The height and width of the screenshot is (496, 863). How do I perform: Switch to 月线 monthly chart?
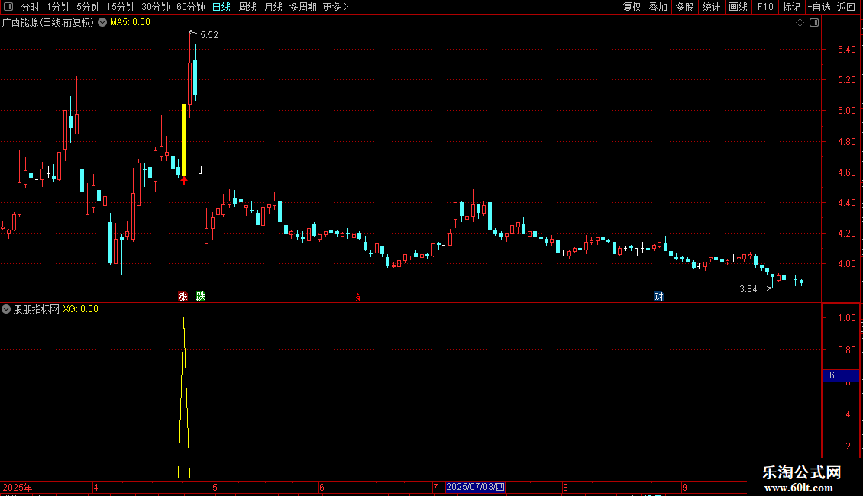(273, 7)
